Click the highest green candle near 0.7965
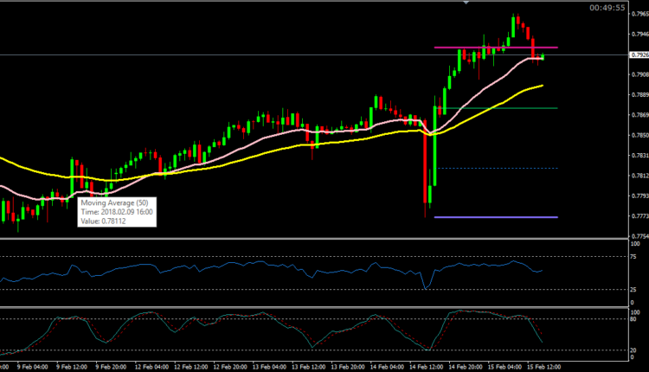Viewport: 649px width, 372px height. coord(514,27)
